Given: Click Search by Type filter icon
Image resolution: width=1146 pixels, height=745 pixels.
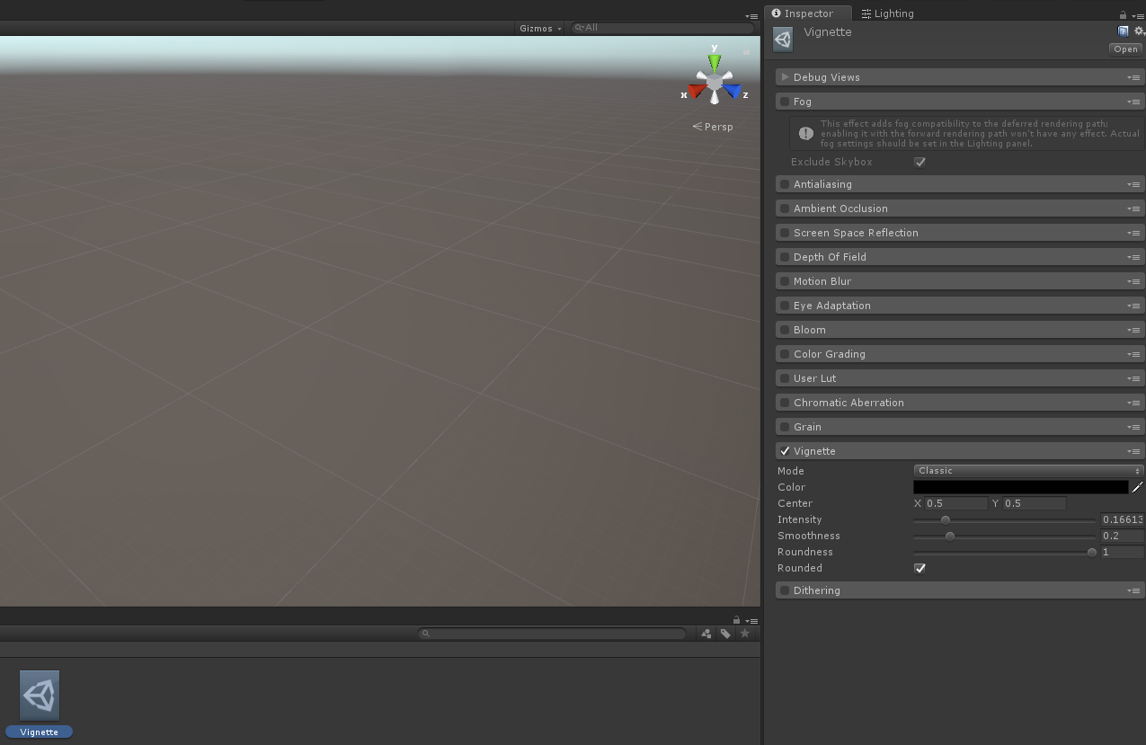Looking at the screenshot, I should pos(706,634).
